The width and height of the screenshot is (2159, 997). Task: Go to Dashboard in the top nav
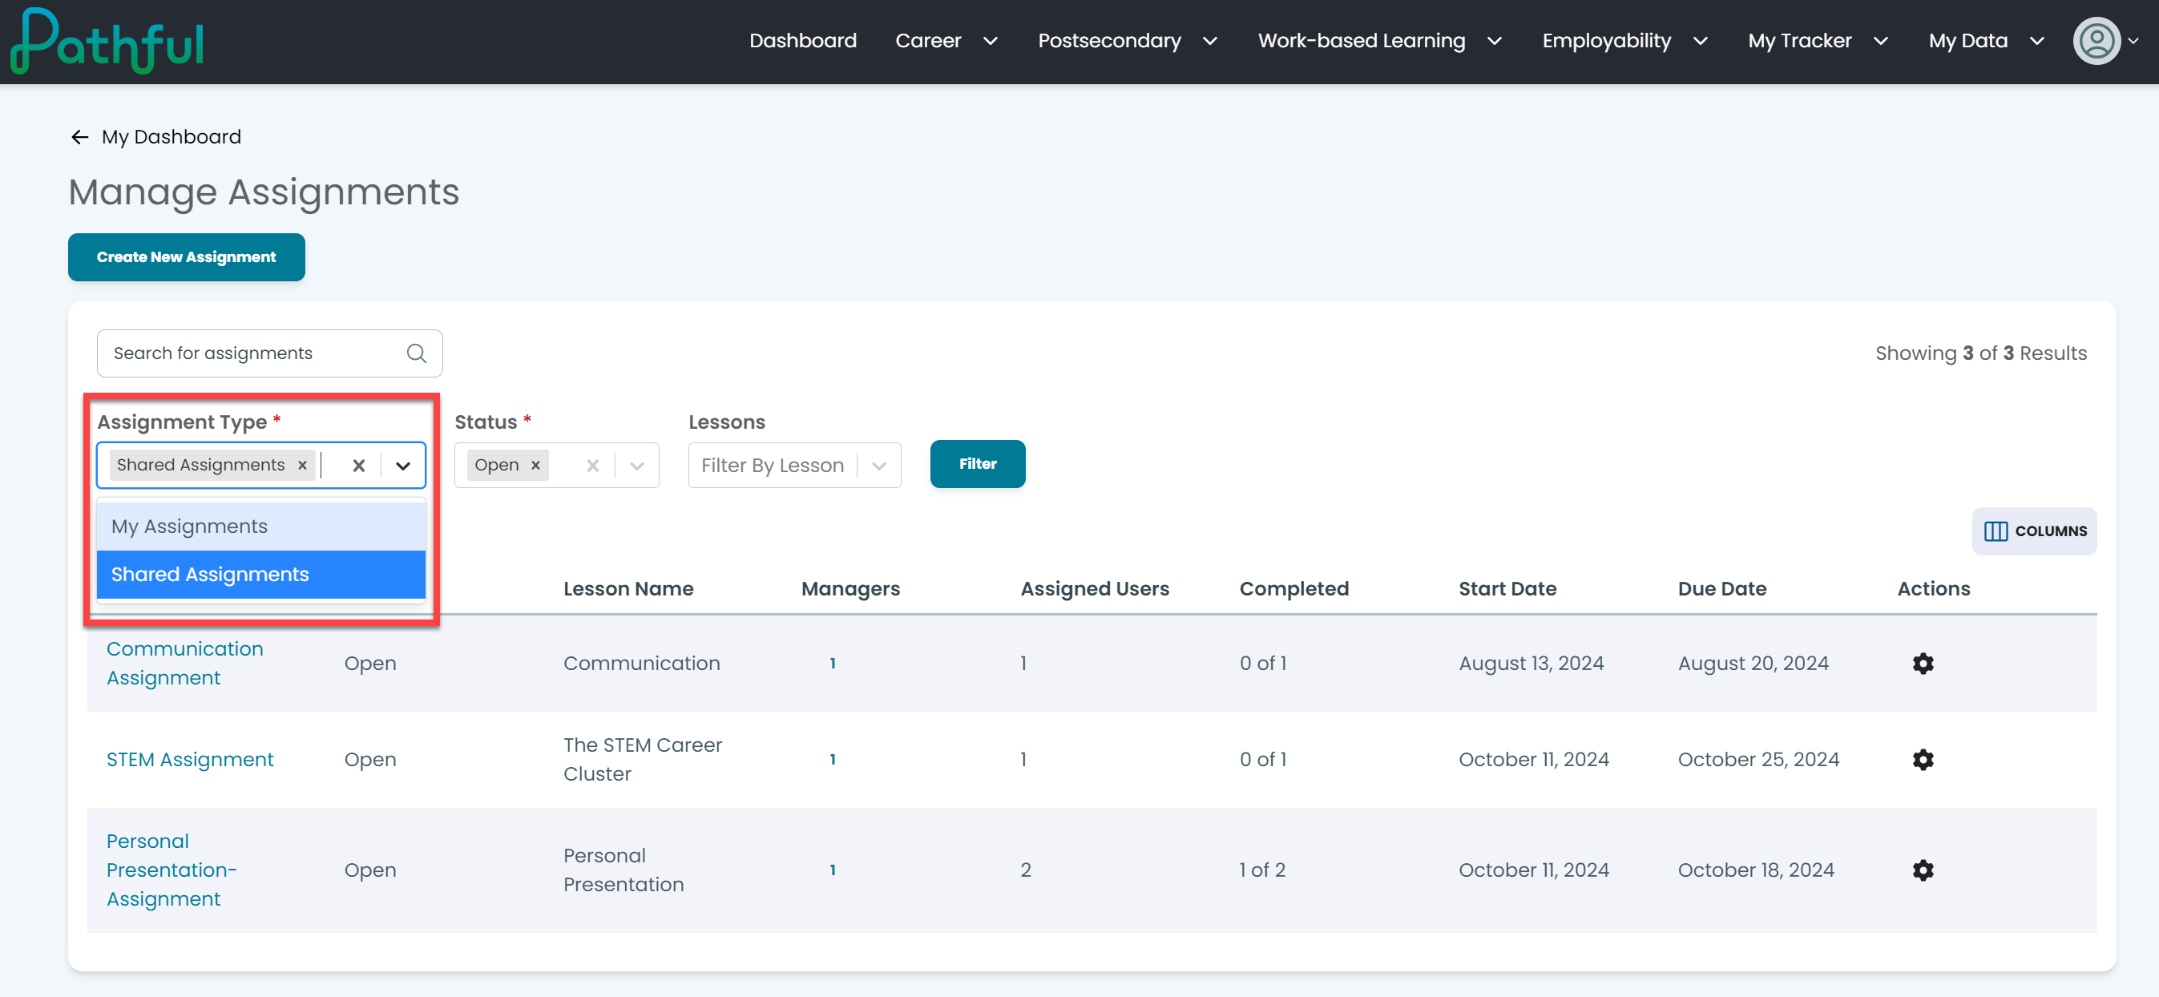pos(803,41)
